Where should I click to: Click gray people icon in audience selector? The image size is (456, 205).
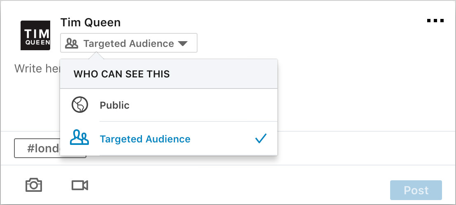click(x=72, y=44)
